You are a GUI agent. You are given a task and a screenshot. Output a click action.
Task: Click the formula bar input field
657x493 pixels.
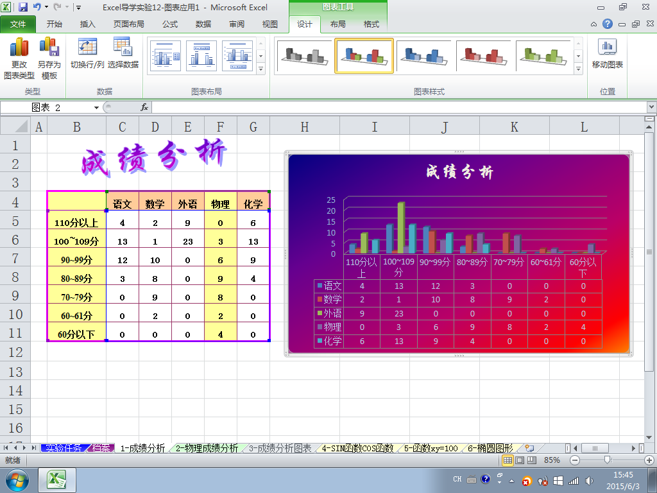click(399, 108)
